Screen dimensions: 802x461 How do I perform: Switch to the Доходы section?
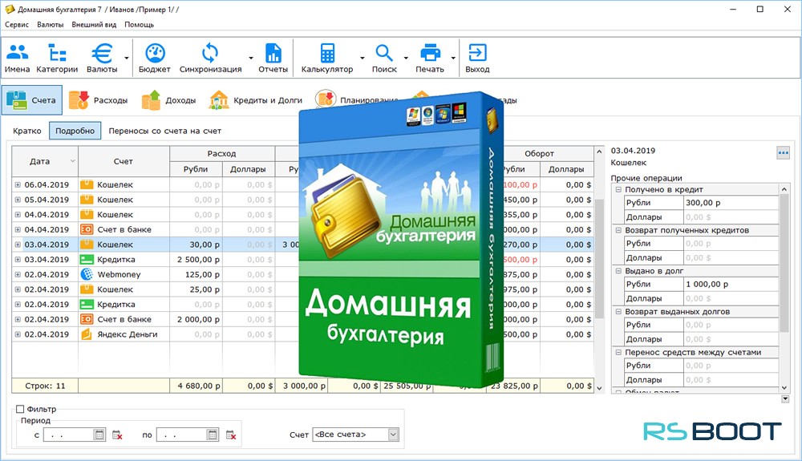point(168,100)
